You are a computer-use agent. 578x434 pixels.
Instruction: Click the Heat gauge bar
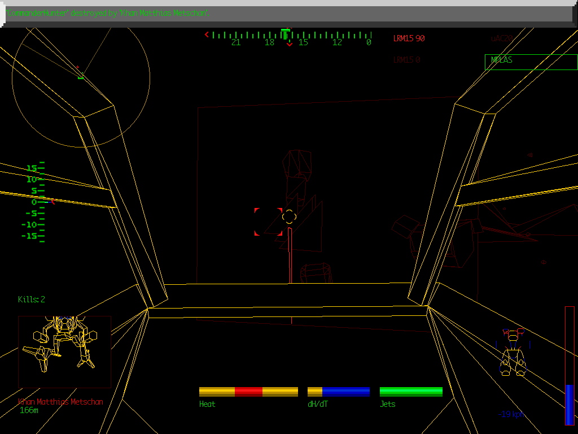[248, 392]
